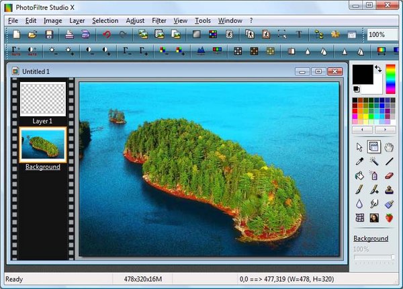Swap foreground and background colors

[378, 69]
